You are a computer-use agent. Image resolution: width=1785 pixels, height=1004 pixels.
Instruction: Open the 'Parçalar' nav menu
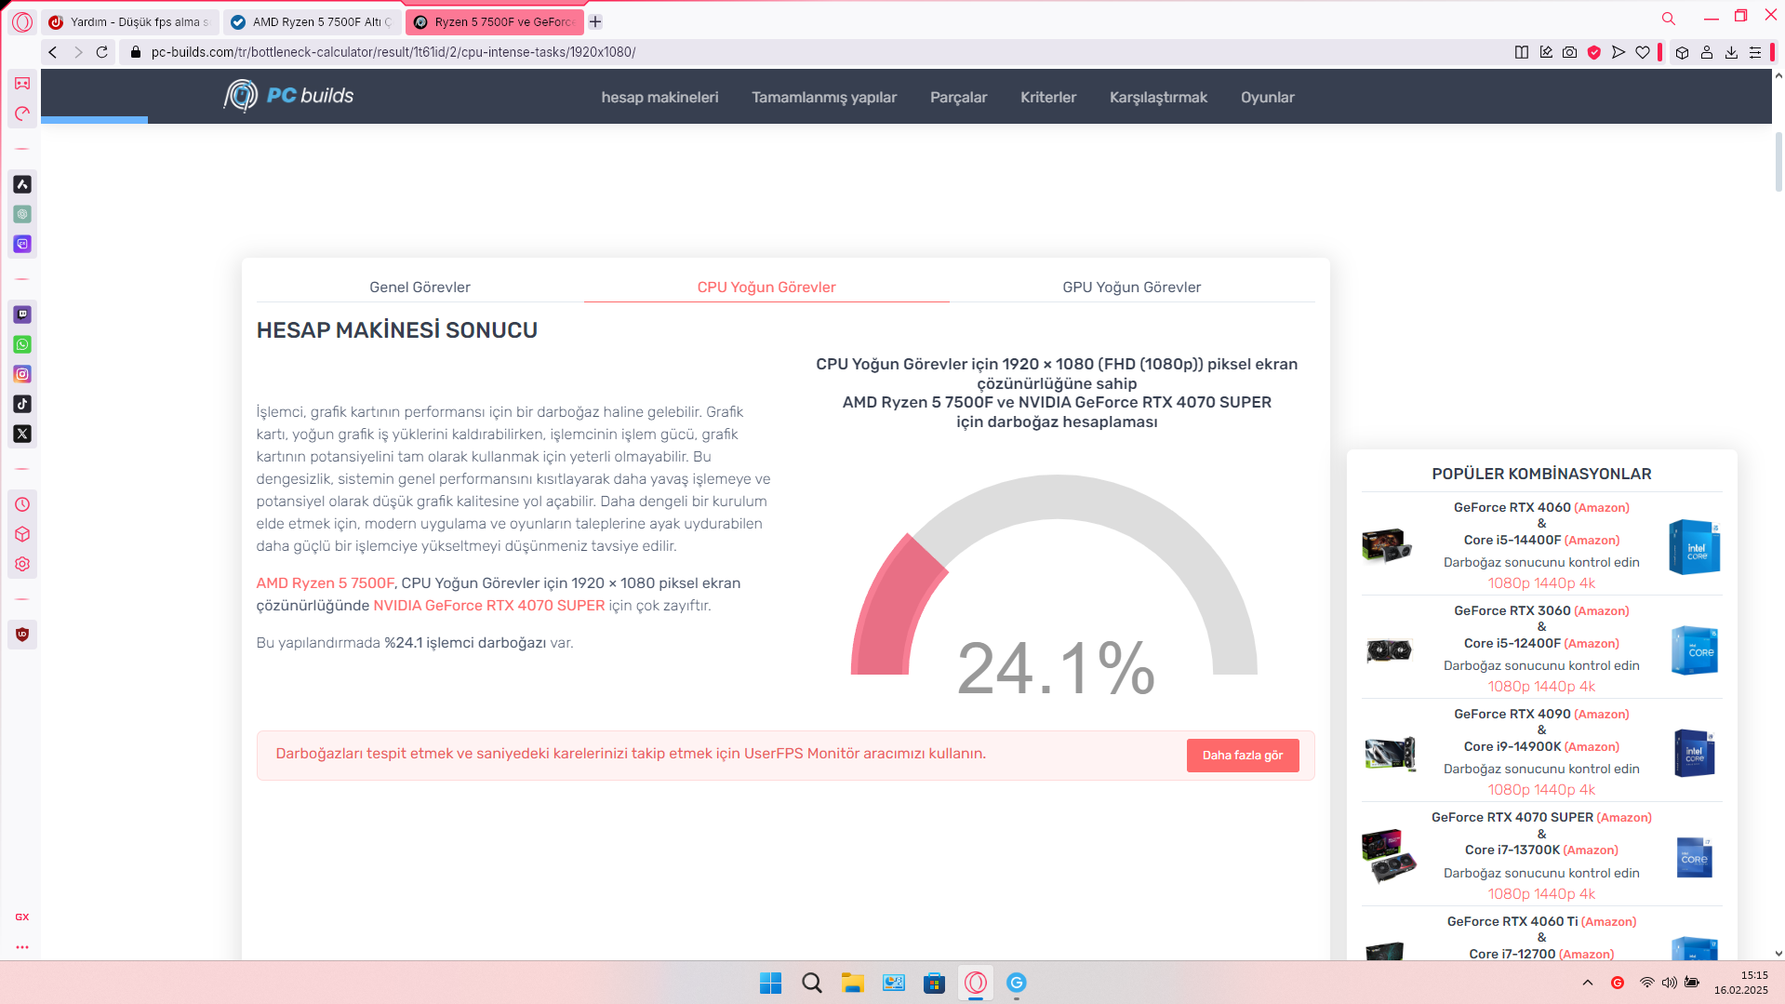(x=958, y=97)
